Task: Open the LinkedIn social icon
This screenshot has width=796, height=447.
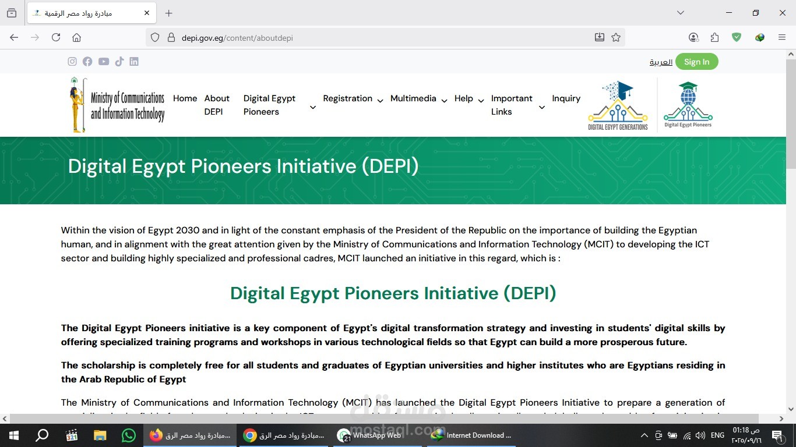Action: tap(134, 62)
